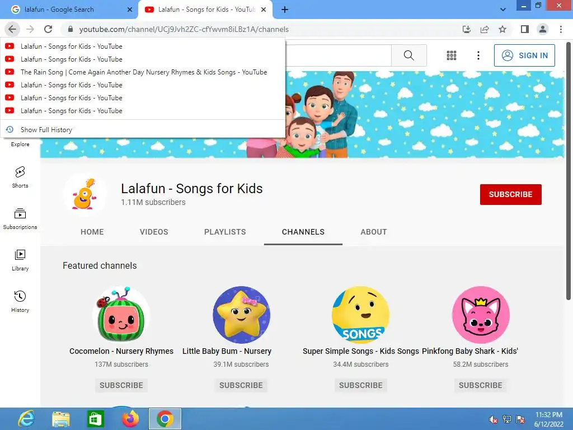This screenshot has height=430, width=573.
Task: Open the tab search dropdown chevron
Action: 503,10
